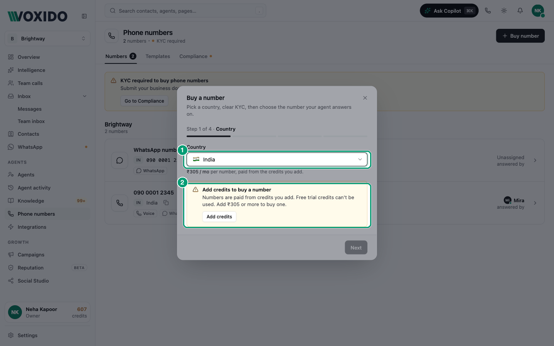Click Go to Compliance button
This screenshot has width=554, height=346.
tap(144, 101)
